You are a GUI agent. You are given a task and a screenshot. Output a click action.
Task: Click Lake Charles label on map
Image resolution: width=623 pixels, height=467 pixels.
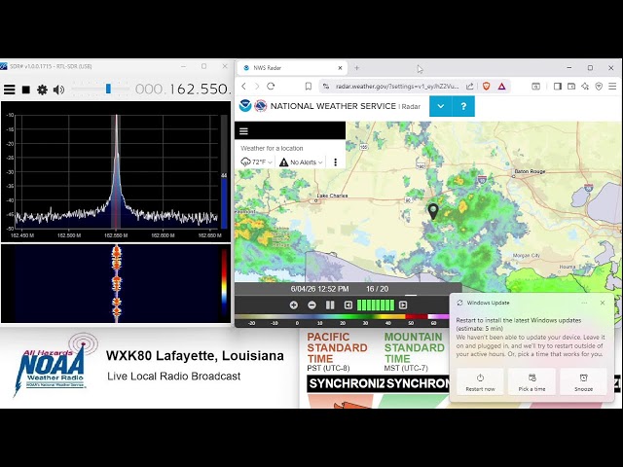coord(333,196)
